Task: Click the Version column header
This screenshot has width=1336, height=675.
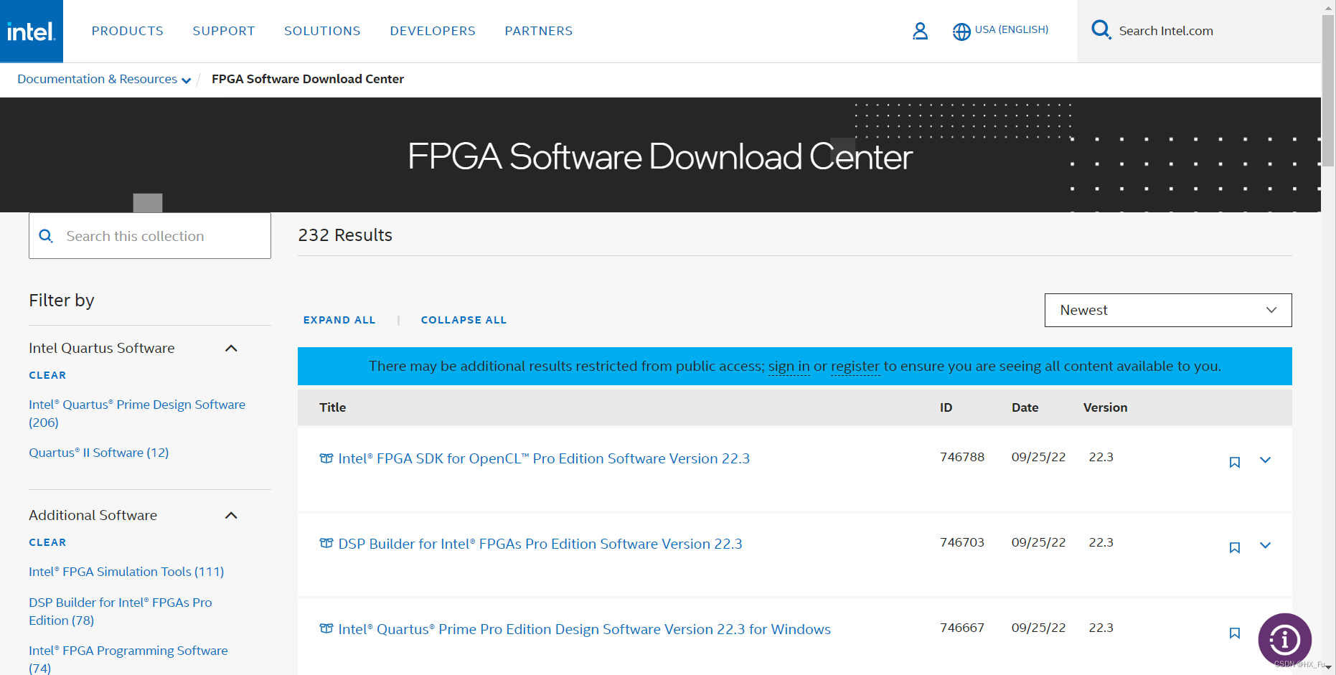Action: pos(1105,407)
